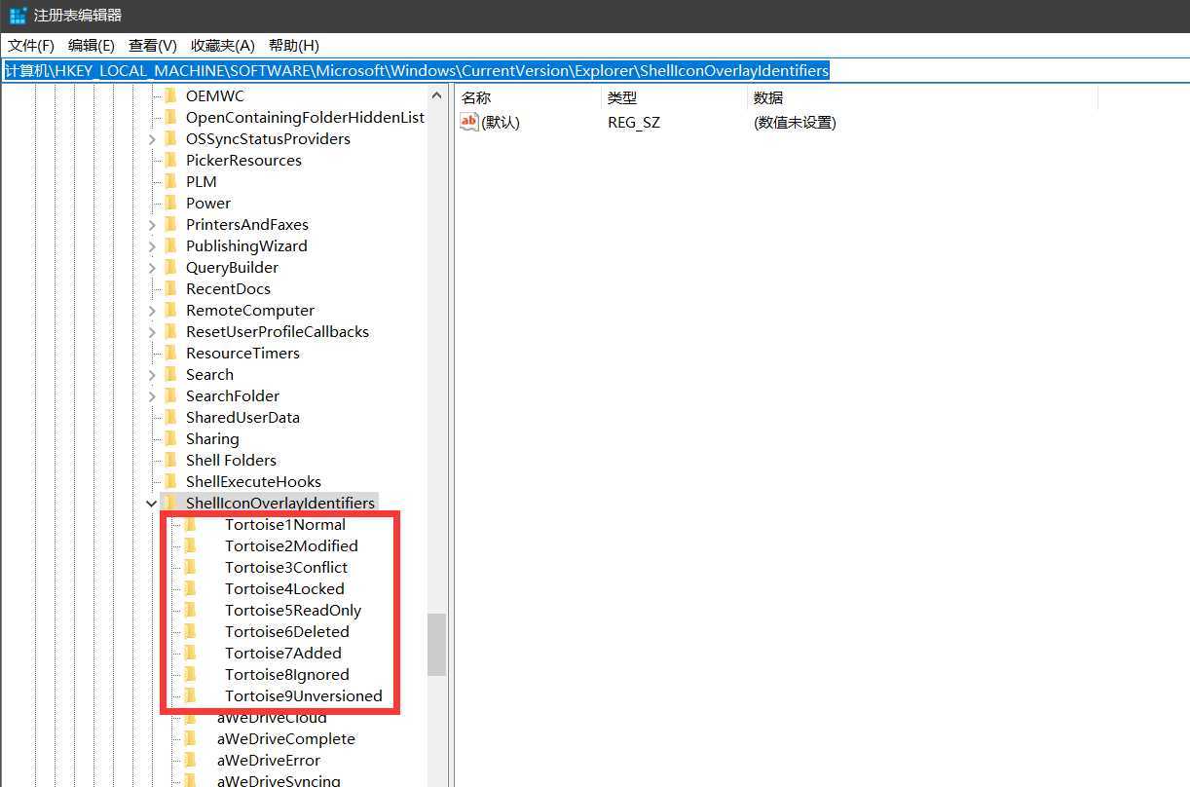Select the aWeDriveError key name
Viewport: 1190px width, 787px height.
[269, 760]
